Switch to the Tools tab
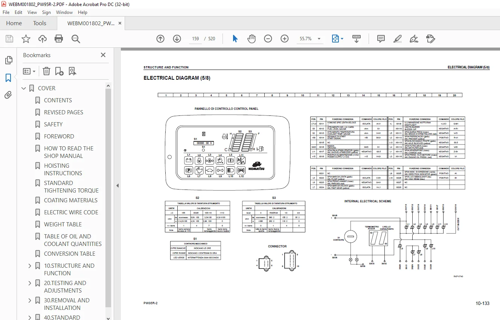Image resolution: width=500 pixels, height=320 pixels. [x=40, y=23]
